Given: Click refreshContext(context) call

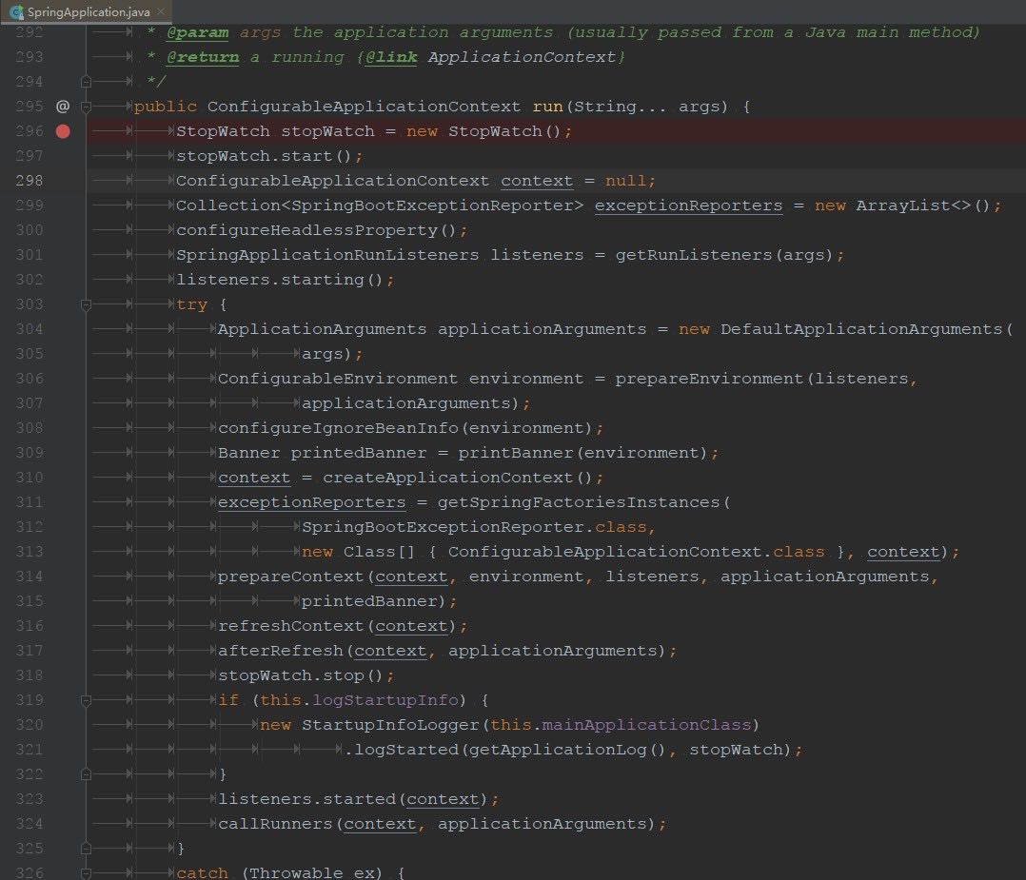Looking at the screenshot, I should [337, 626].
